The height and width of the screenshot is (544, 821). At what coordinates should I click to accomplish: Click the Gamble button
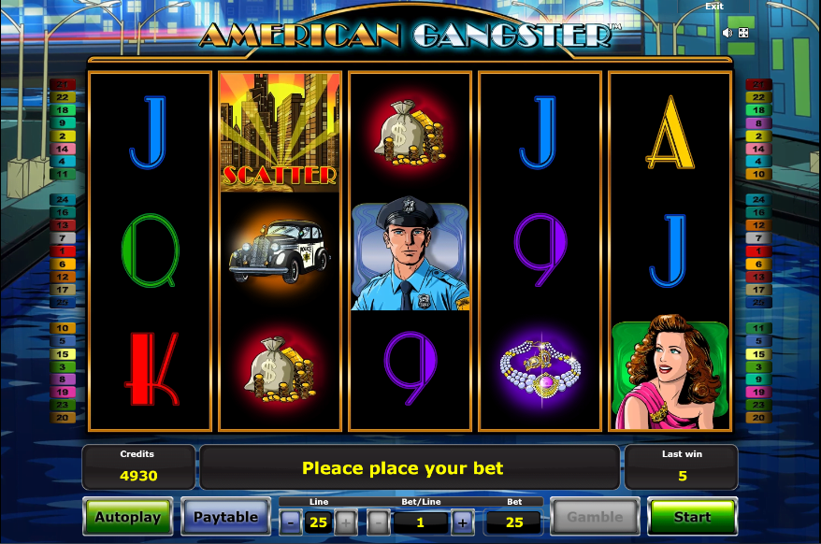595,517
